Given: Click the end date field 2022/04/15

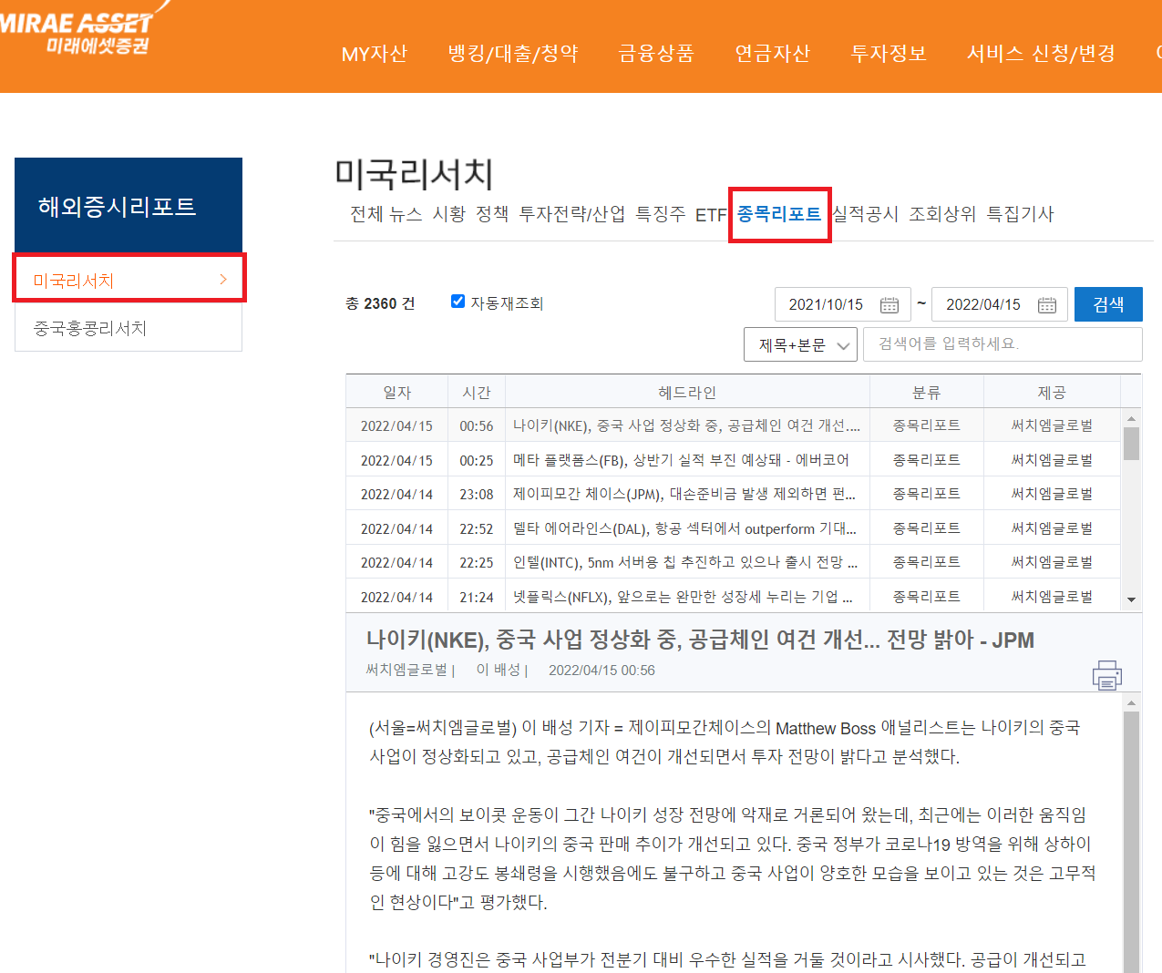Looking at the screenshot, I should point(1000,304).
